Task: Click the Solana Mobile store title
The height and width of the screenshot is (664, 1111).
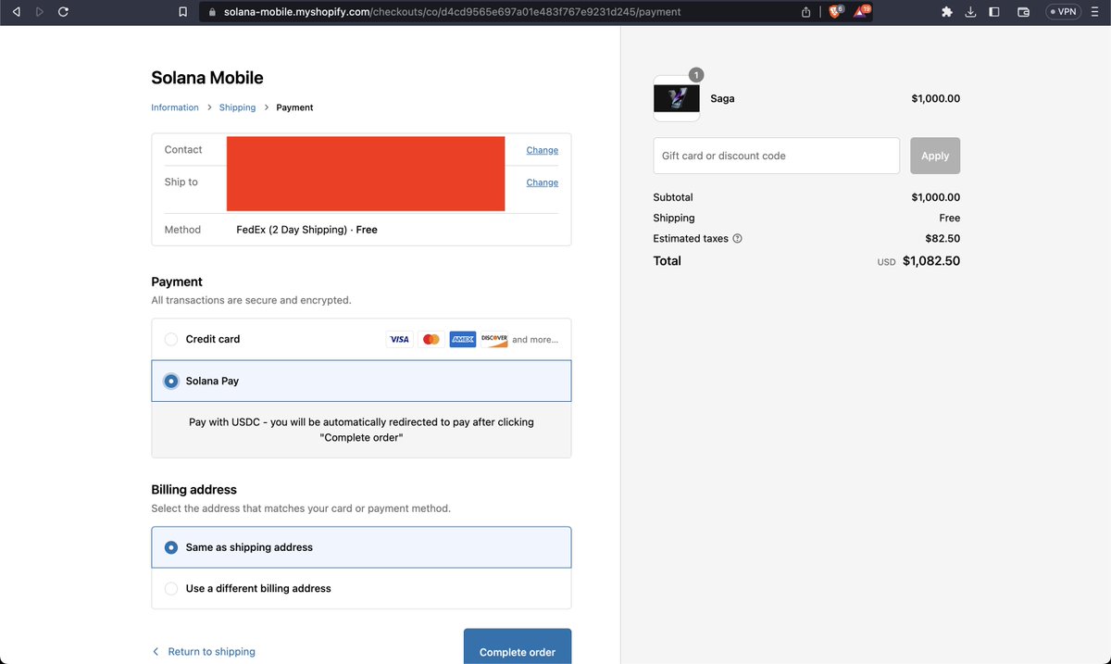Action: 207,78
